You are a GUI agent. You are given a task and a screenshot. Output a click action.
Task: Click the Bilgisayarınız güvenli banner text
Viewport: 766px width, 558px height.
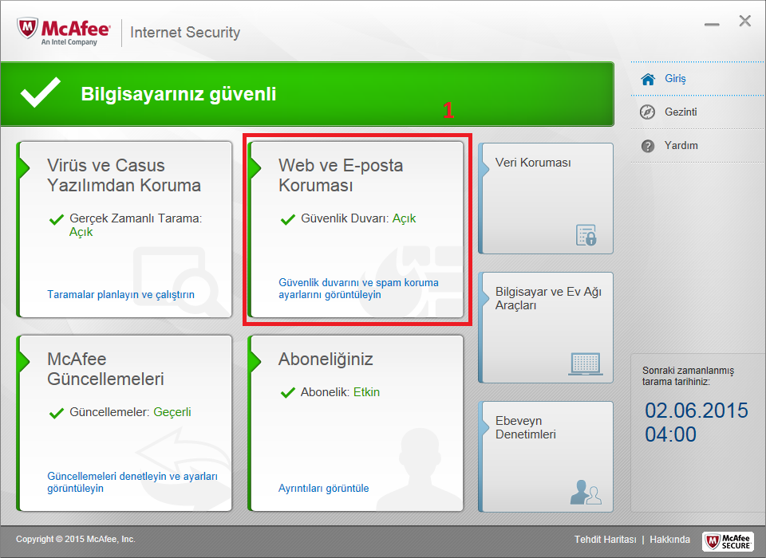178,94
